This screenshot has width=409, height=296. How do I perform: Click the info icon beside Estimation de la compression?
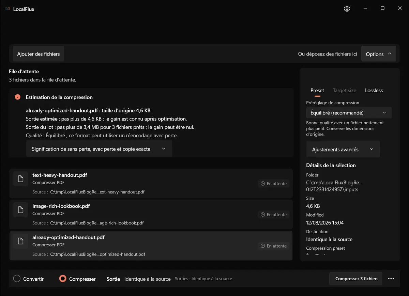18,97
